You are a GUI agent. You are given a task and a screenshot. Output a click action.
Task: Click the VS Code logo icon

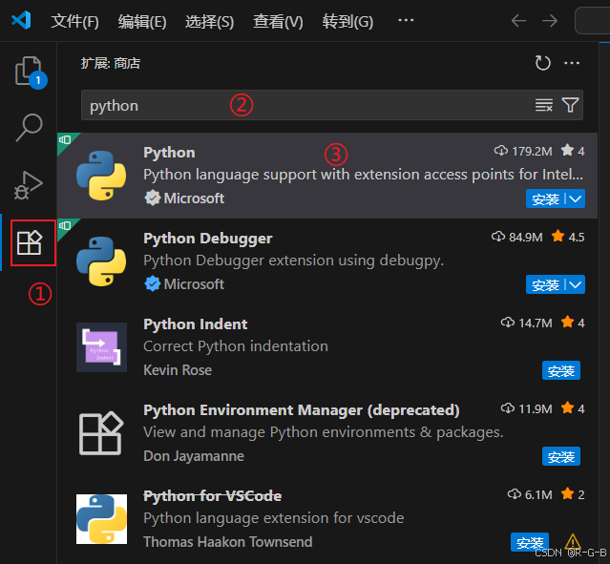click(x=21, y=20)
